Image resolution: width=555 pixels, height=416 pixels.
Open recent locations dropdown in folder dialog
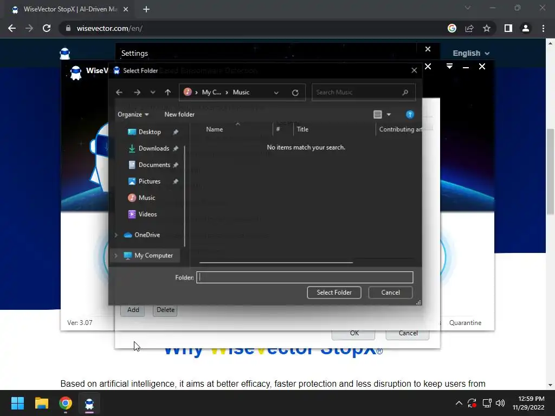tap(152, 92)
